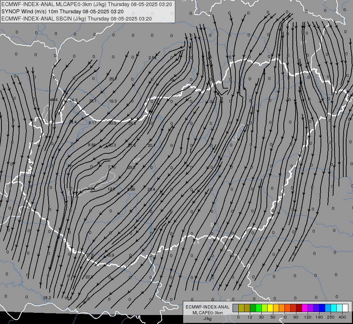Click the legend title 'ECMWF-INDEX-ANAL'
Image resolution: width=353 pixels, height=324 pixels.
click(x=207, y=307)
